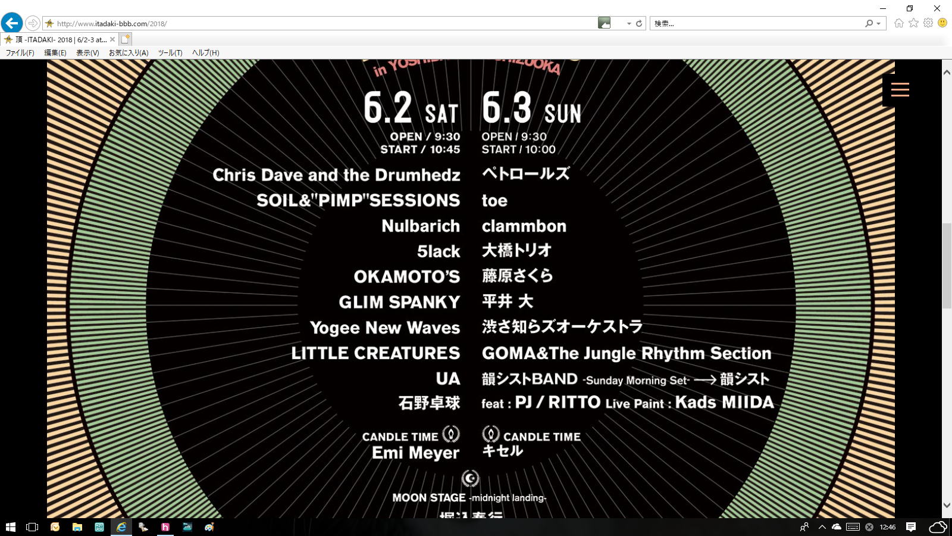Screen dimensions: 952x536
Task: Click the People icon in the taskbar
Action: coord(804,527)
